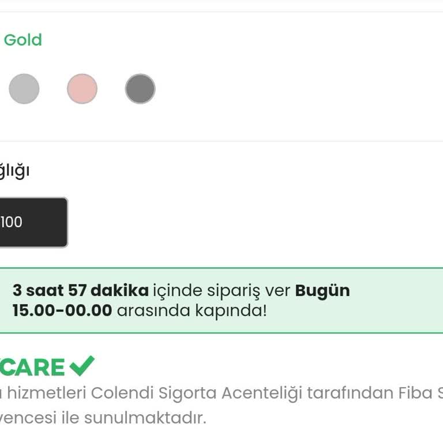
Task: Click the "Fiba" text in the description
Action: pos(415,393)
